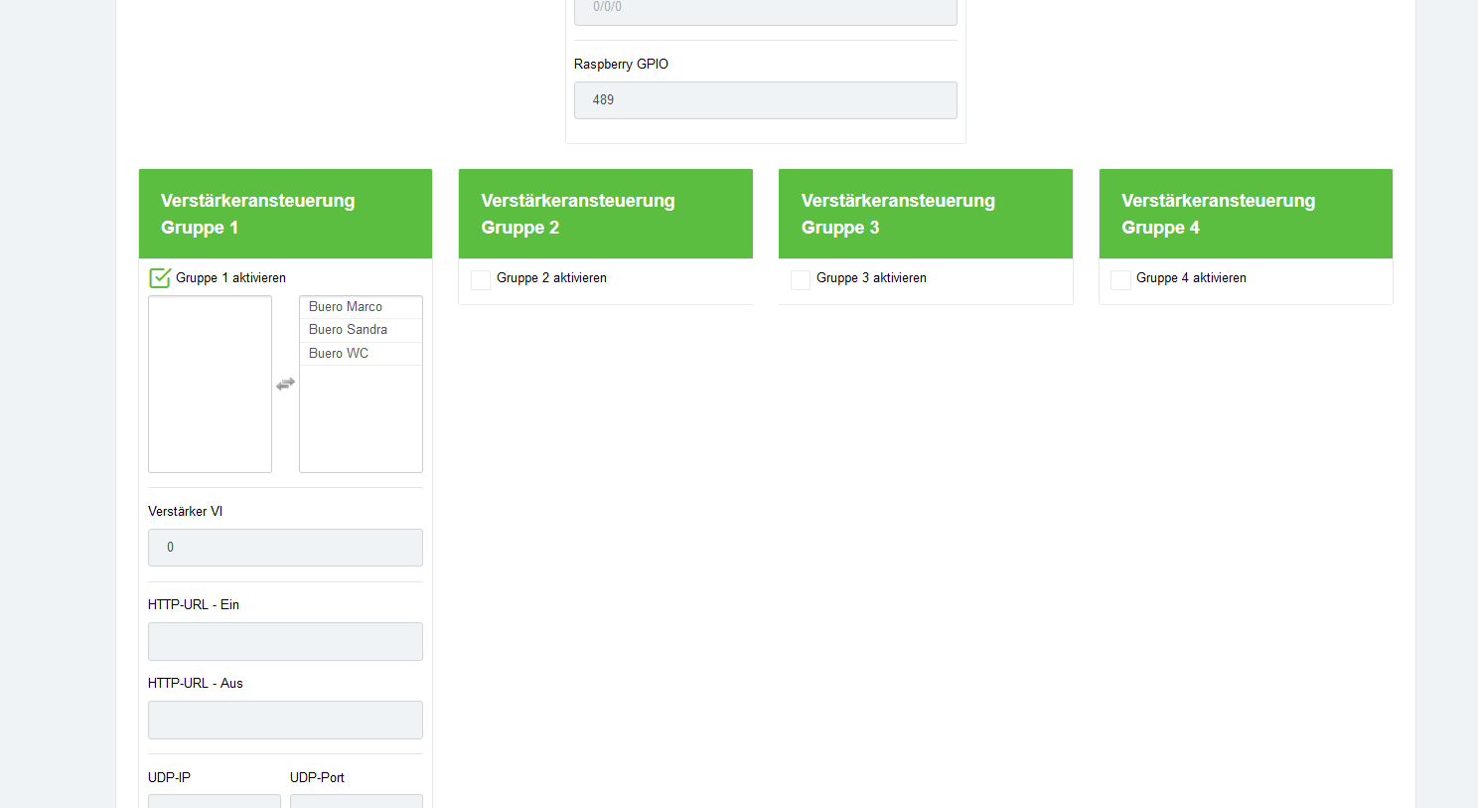Click the field showing 0/0/0
The width and height of the screenshot is (1478, 808).
point(765,10)
